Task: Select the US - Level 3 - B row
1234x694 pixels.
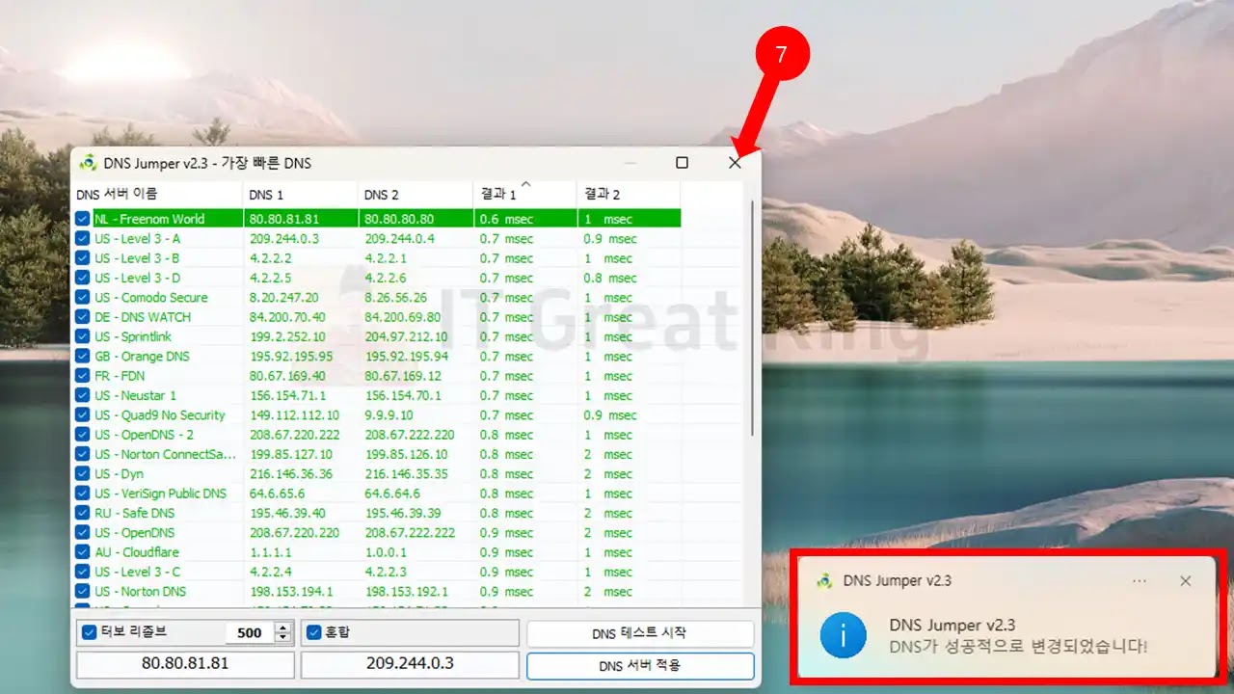Action: [x=377, y=258]
